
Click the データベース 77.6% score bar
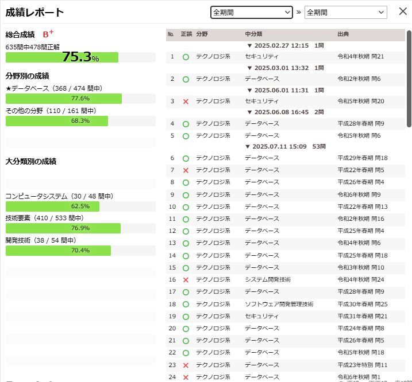[x=80, y=99]
